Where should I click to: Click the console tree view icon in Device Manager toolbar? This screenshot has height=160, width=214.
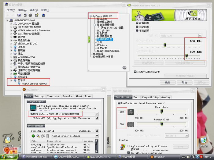pos(19,15)
